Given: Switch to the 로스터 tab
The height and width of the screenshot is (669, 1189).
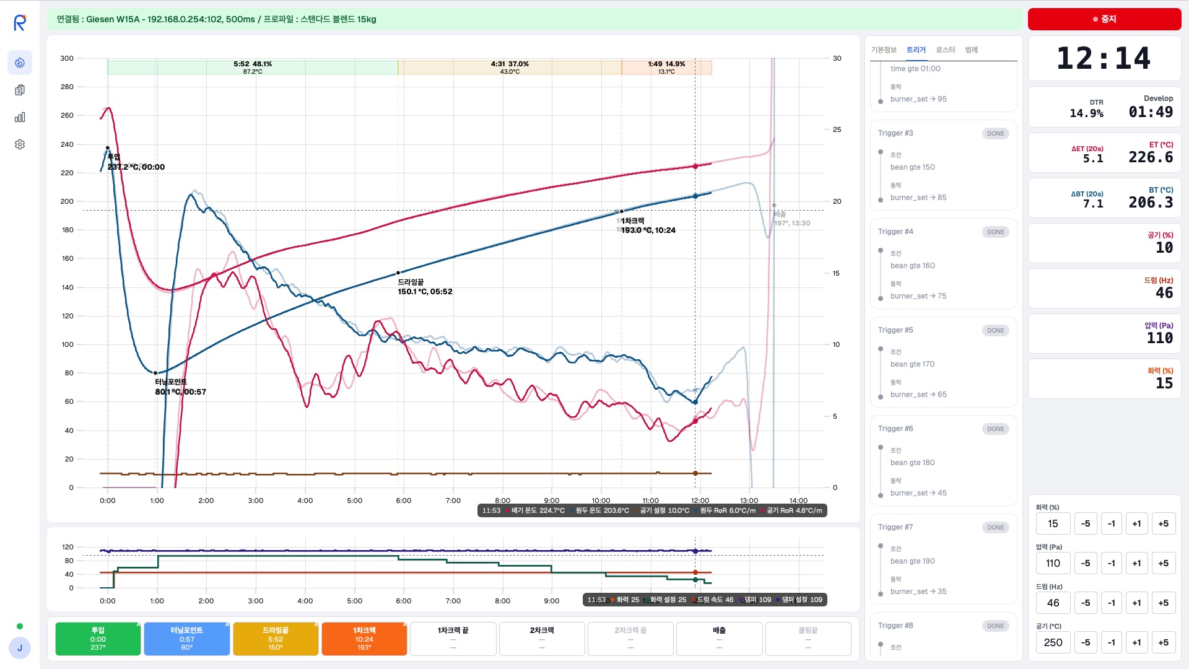Looking at the screenshot, I should [x=945, y=50].
